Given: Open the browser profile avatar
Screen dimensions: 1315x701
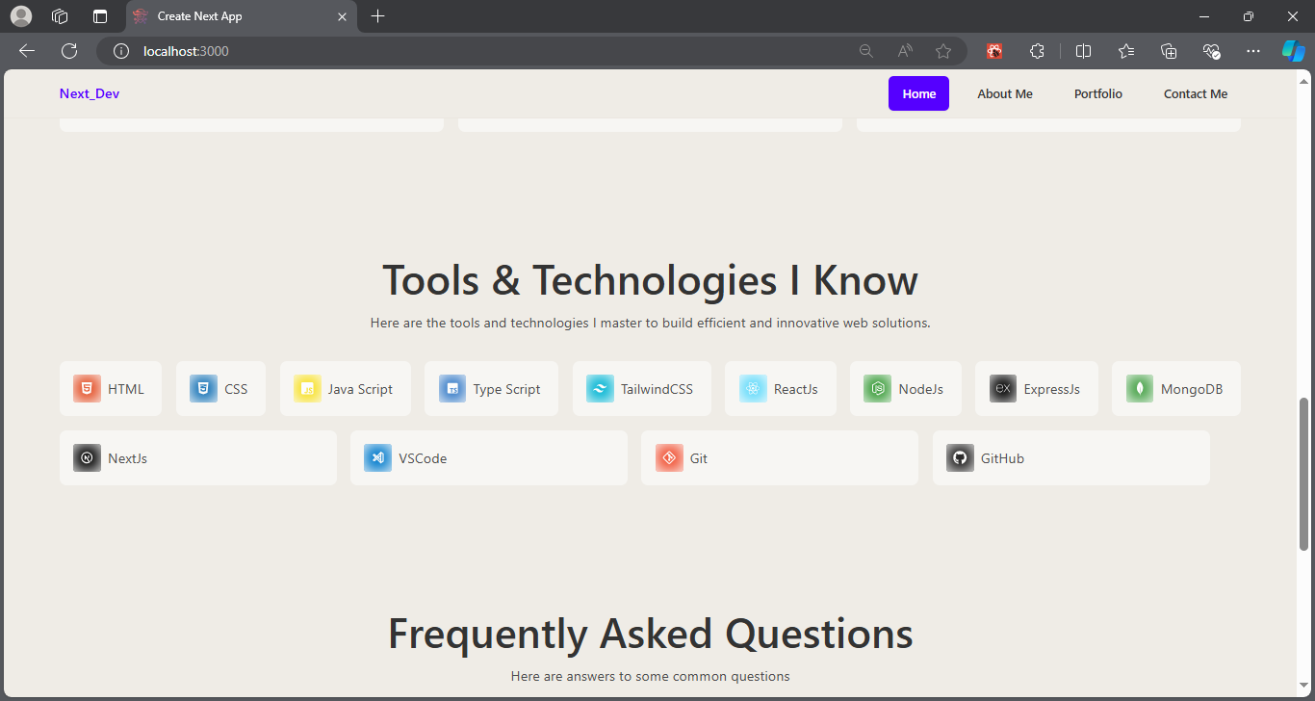Looking at the screenshot, I should tap(21, 16).
